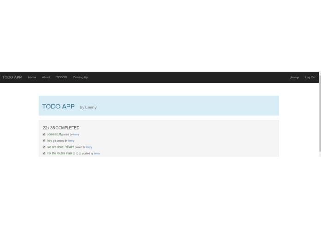
Task: Open lenny link beside 'we are done. YEAH!'
Action: [89, 147]
